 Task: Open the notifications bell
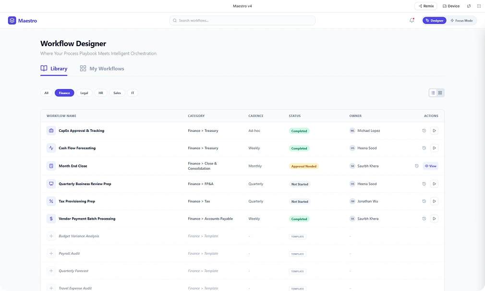coord(412,20)
